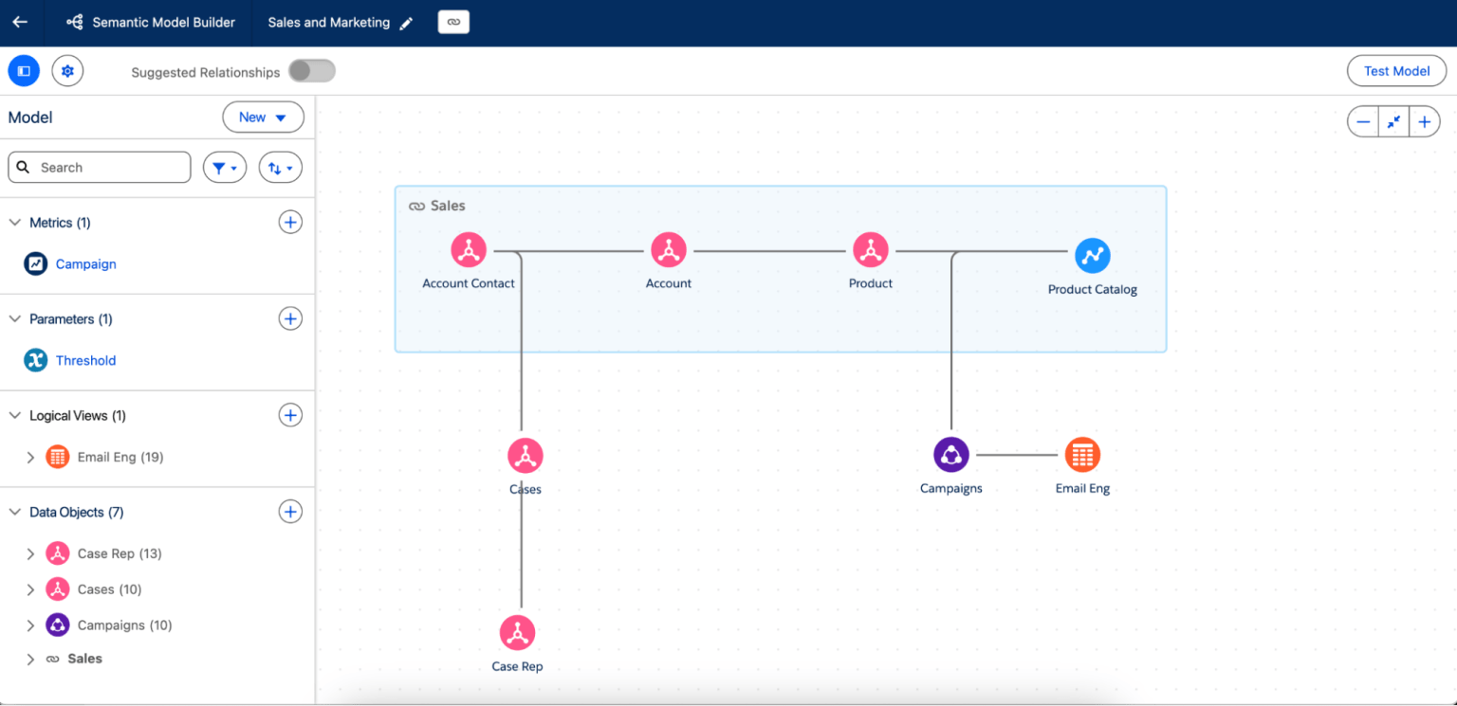
Task: Expand the Sales group in Data Objects
Action: [x=30, y=659]
